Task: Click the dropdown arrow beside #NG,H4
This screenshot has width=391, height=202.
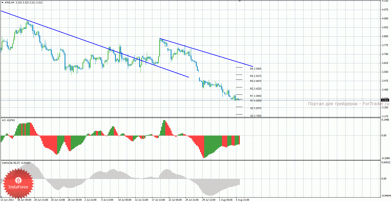Action: click(x=2, y=2)
